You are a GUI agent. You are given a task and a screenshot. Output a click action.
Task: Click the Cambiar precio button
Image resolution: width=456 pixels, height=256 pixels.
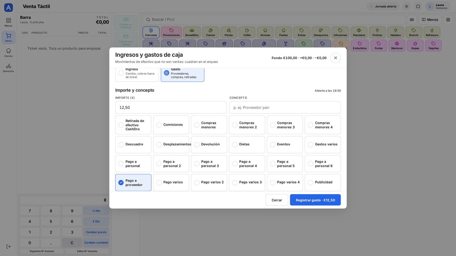click(x=96, y=232)
